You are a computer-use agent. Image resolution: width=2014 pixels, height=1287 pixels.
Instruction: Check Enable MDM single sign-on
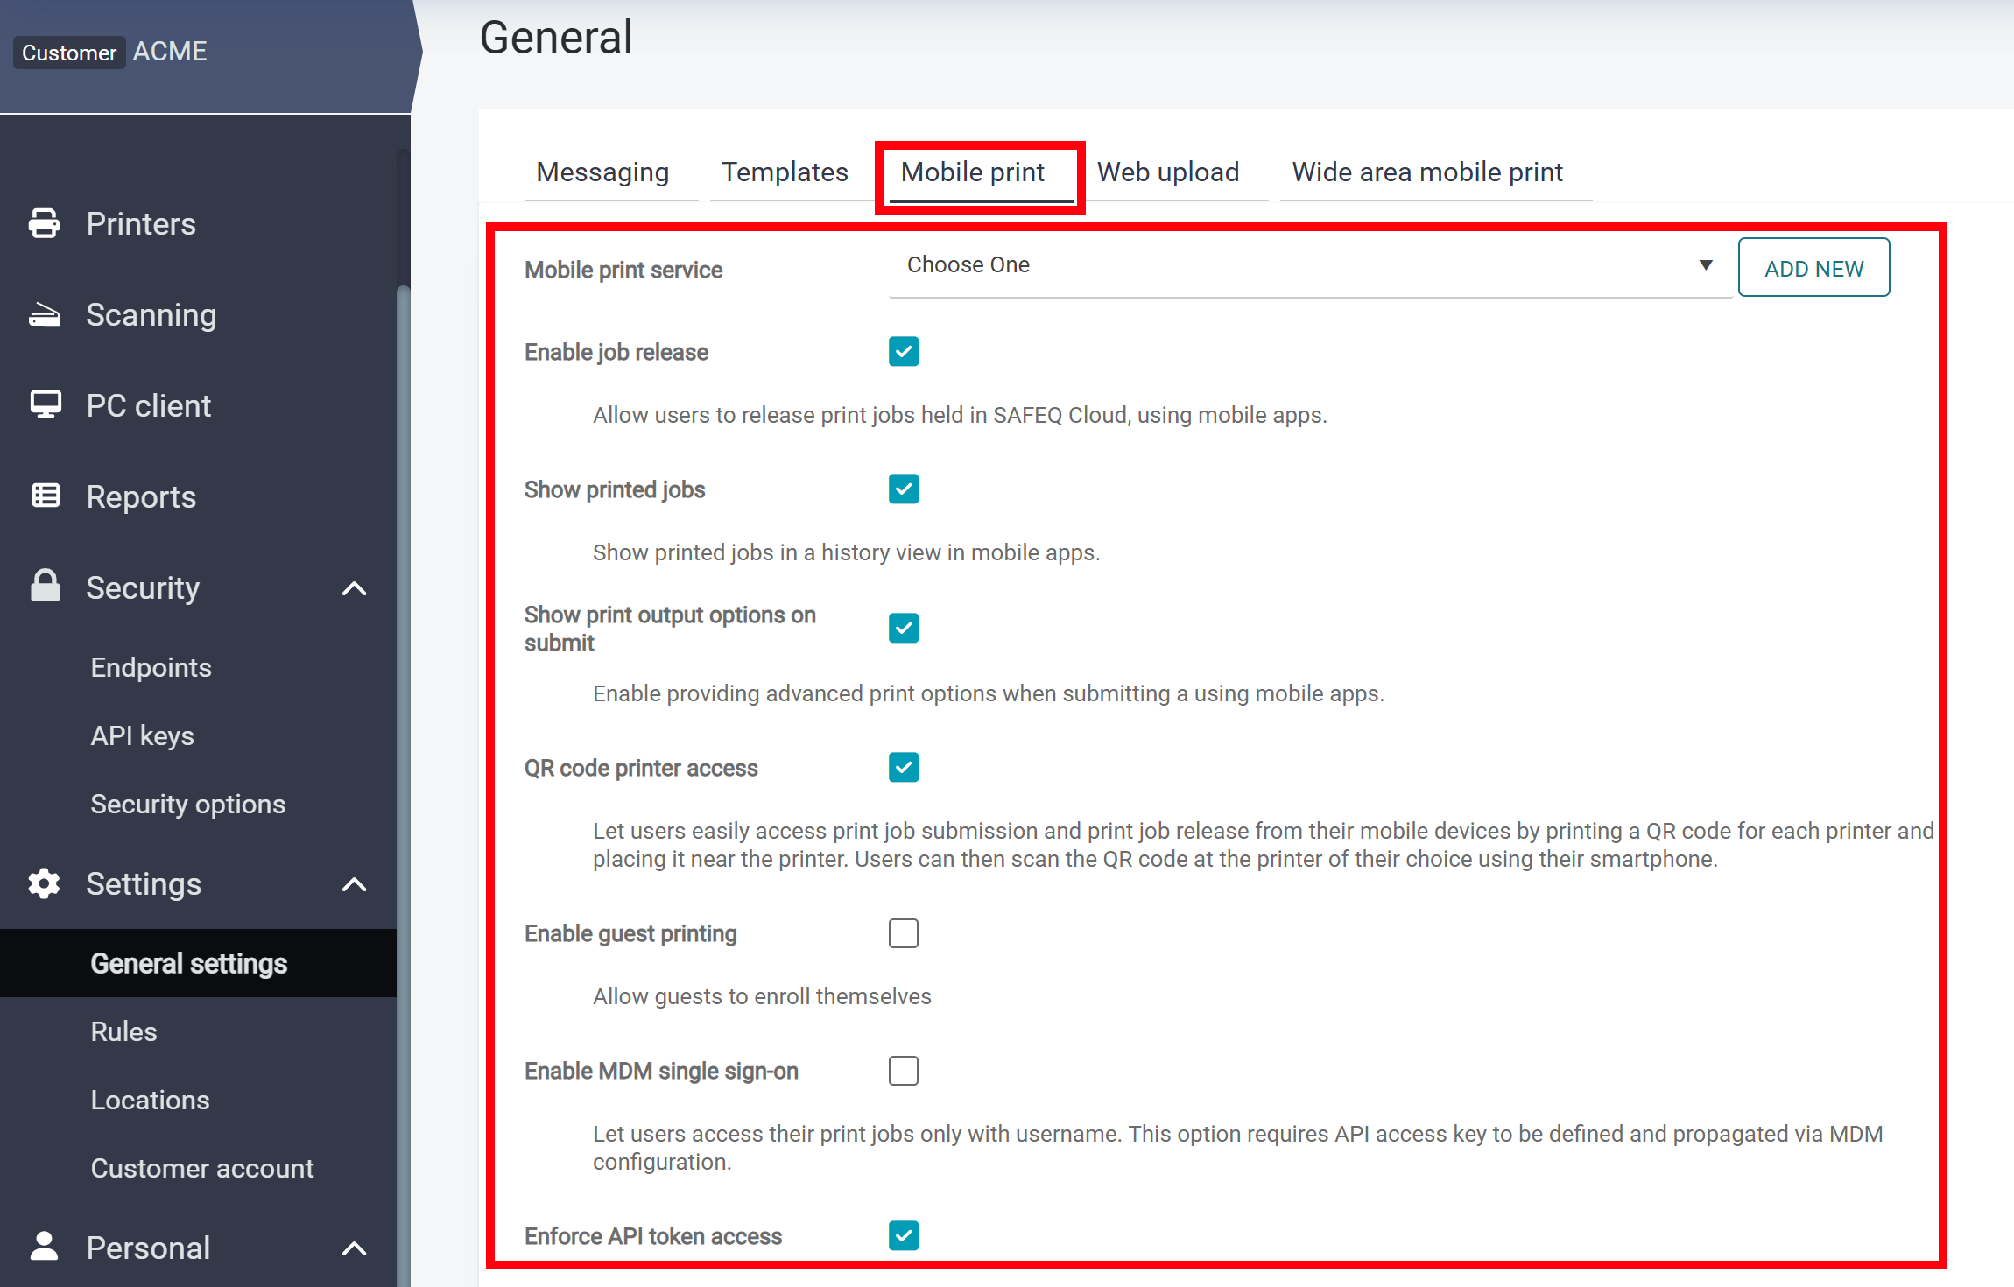point(903,1071)
